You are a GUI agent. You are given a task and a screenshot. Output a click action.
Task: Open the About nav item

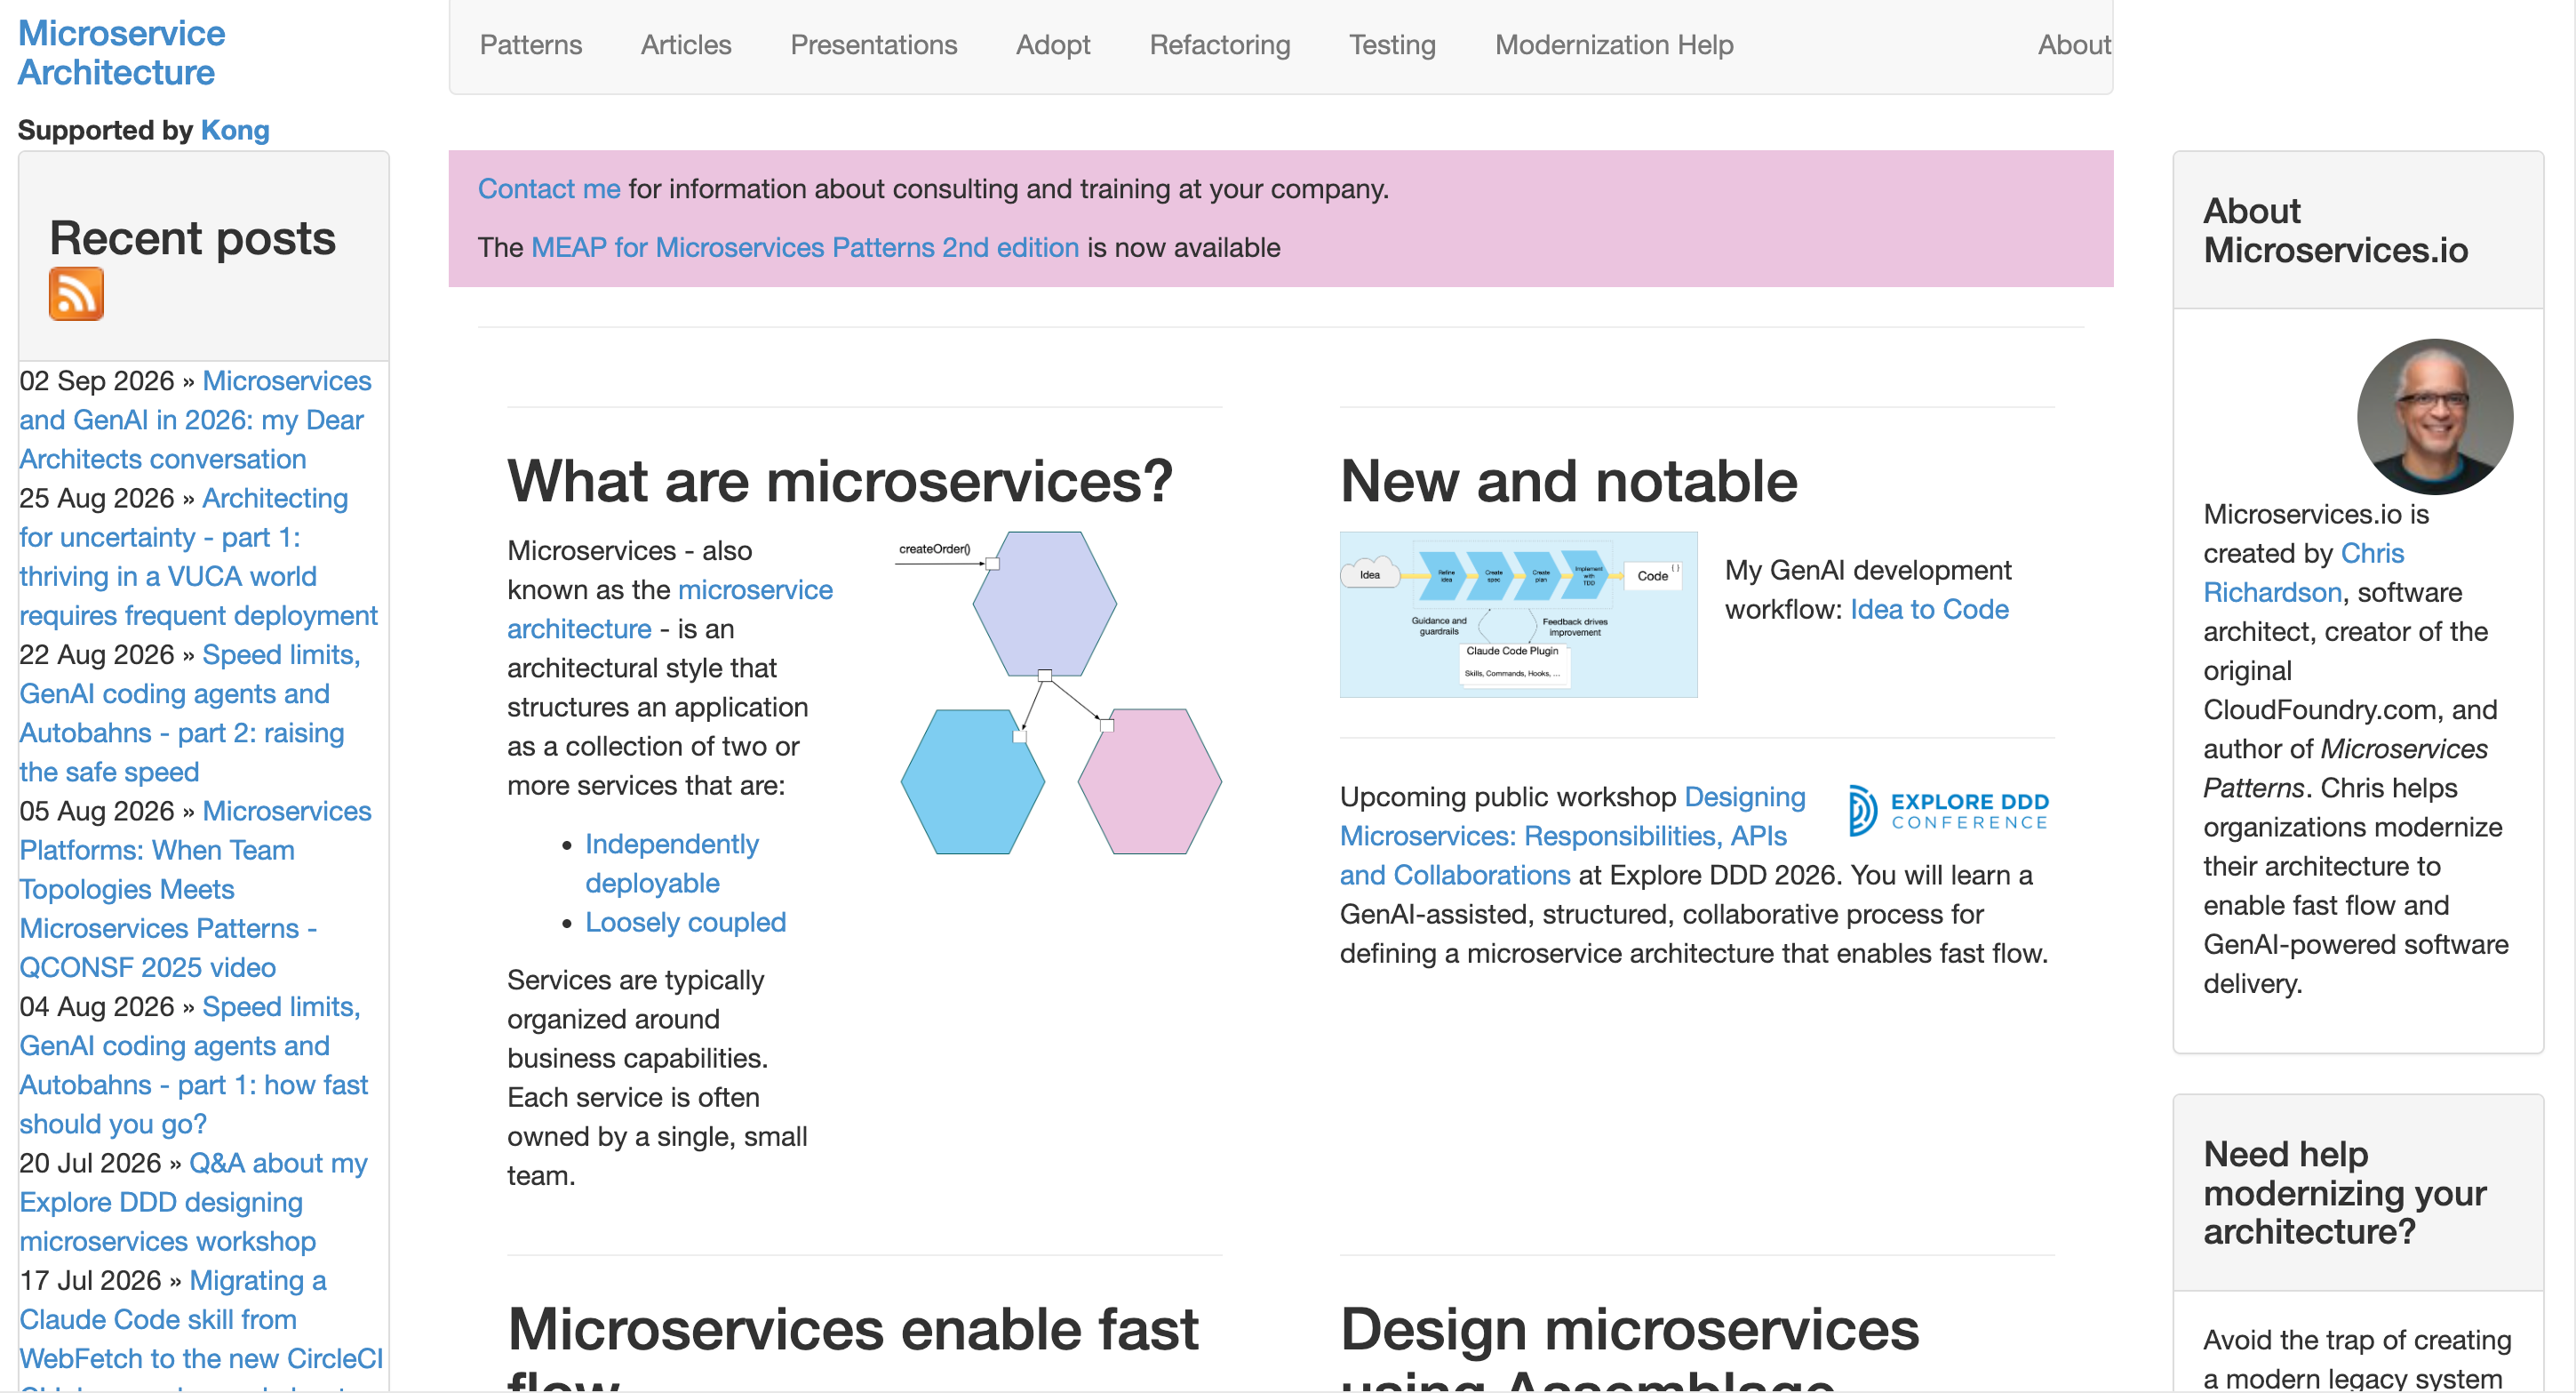2074,45
